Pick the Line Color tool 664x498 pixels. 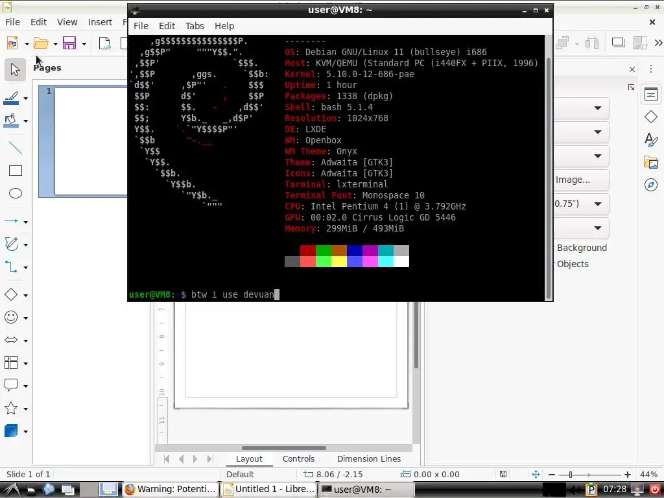tap(11, 99)
